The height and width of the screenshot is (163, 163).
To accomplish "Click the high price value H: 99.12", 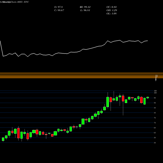I will coord(85,7).
